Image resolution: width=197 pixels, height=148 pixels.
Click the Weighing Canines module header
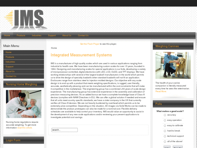[173, 46]
